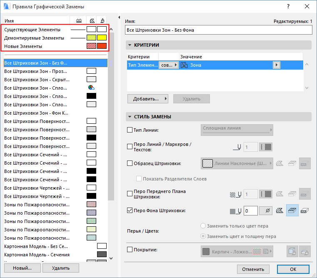Uncheck Перо Фона Штриховки checkbox
This screenshot has height=278, width=317.
(x=130, y=210)
